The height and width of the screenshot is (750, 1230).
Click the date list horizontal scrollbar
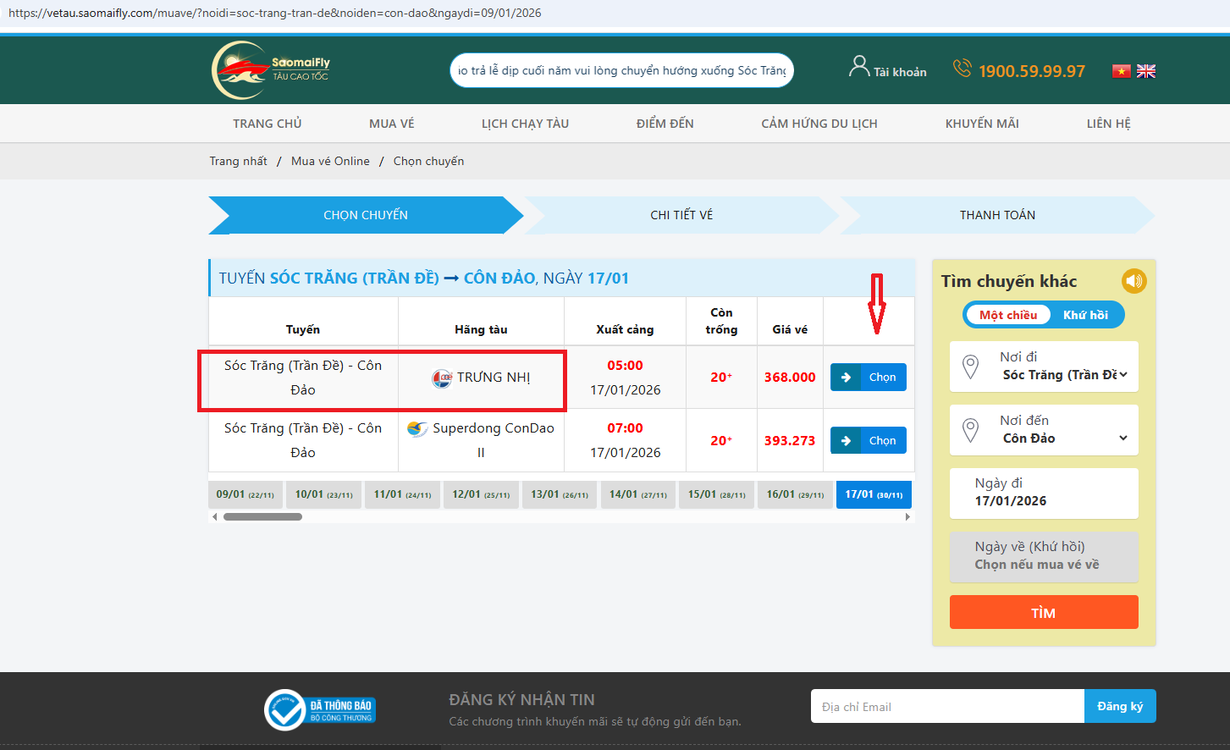click(263, 516)
